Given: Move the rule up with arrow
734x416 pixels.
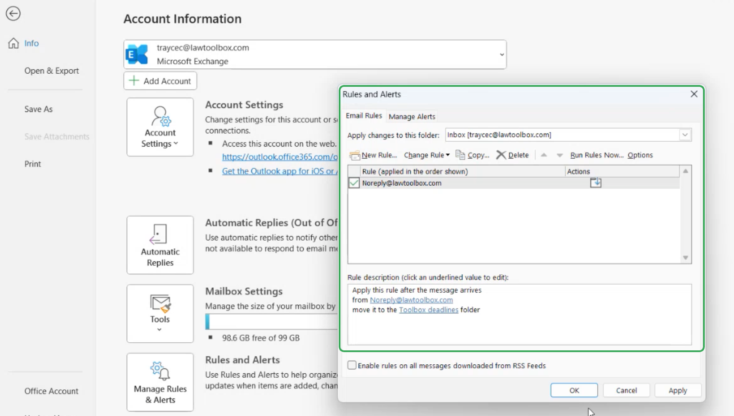Looking at the screenshot, I should click(544, 155).
